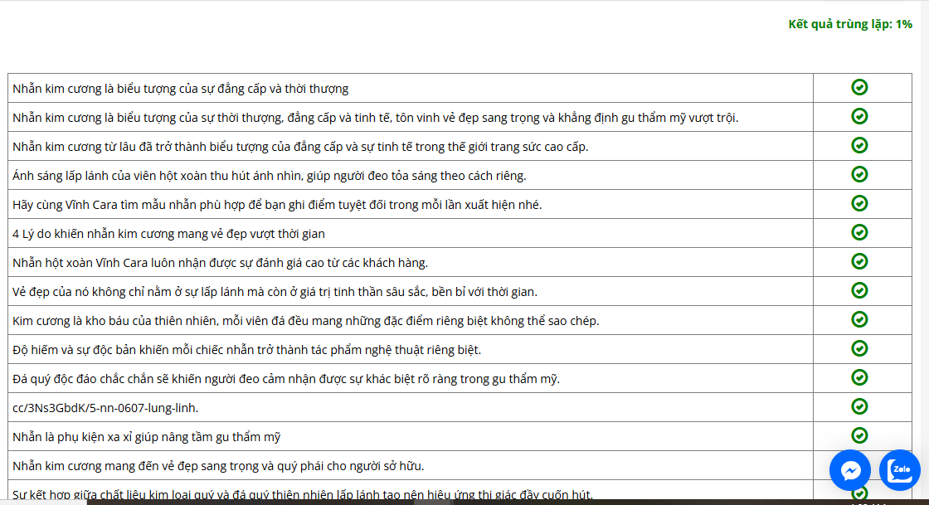Click check icon for 'Hãy cùng Vĩnh Cara' row

pos(859,204)
